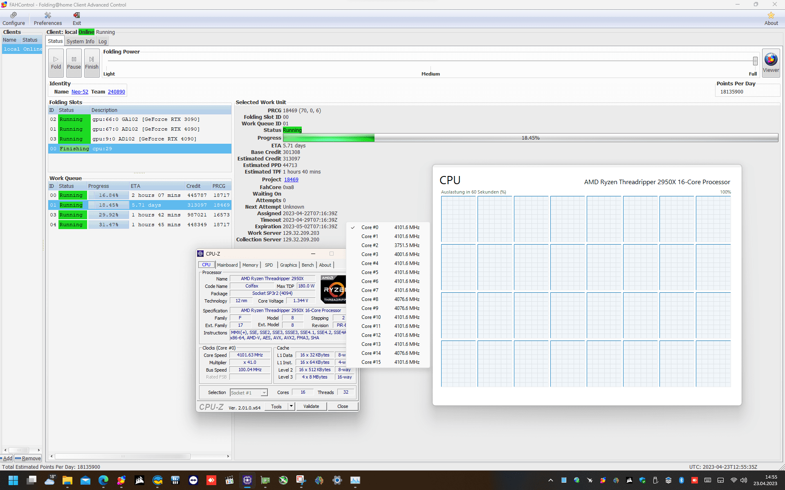Switch to CPU-Z taskbar icon
785x490 pixels.
(247, 480)
